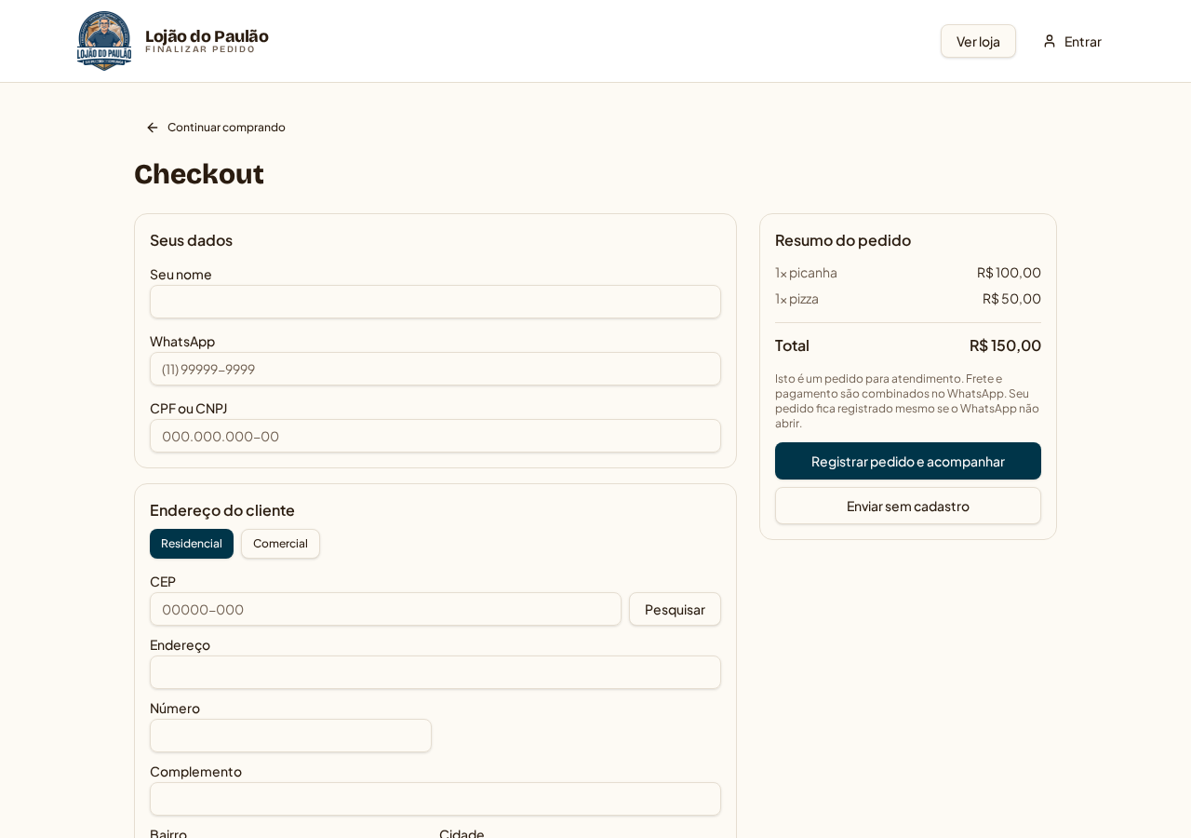Image resolution: width=1191 pixels, height=838 pixels.
Task: Focus the CEP input field
Action: click(385, 609)
